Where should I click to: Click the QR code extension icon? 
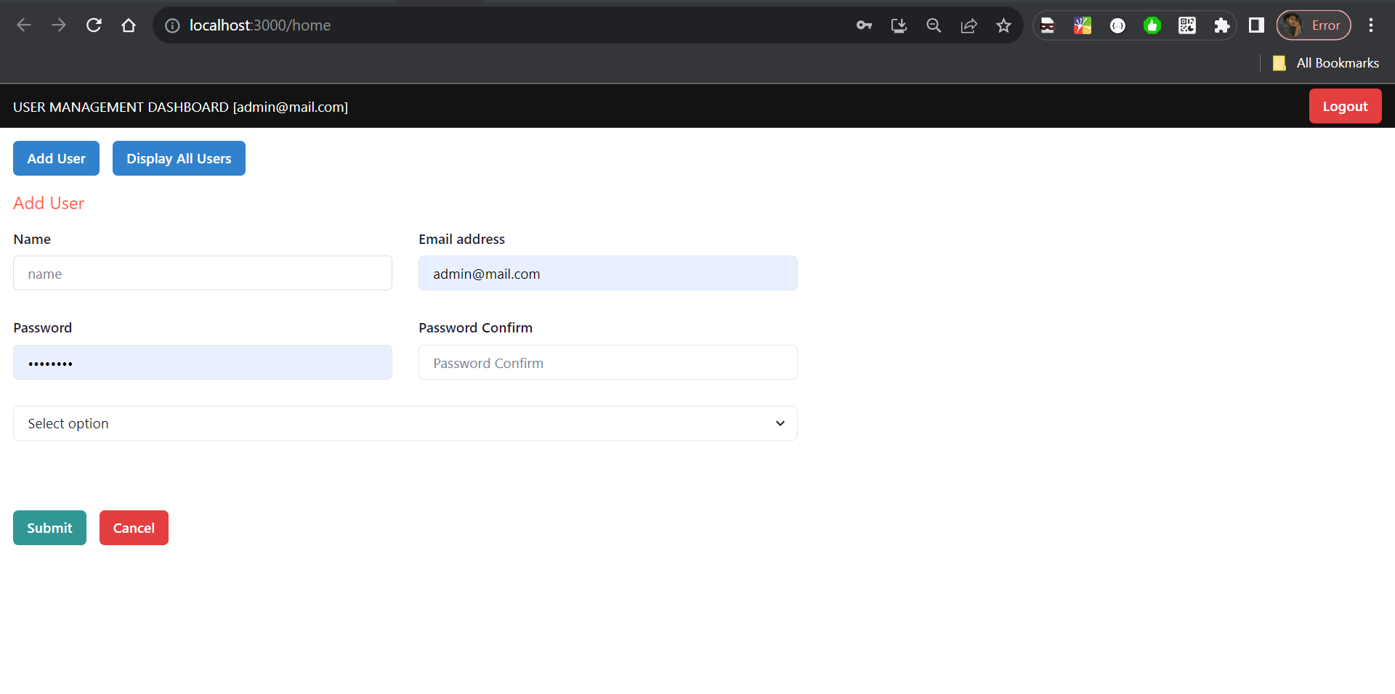[1186, 25]
